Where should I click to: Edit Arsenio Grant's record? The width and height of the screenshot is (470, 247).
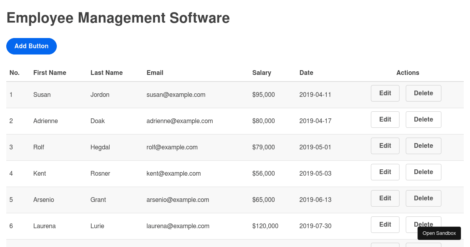click(385, 198)
